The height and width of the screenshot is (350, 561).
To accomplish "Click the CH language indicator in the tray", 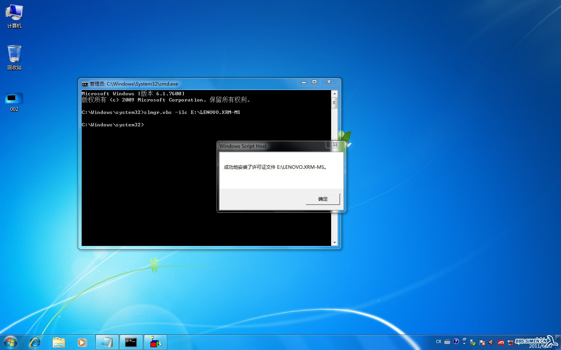I will click(x=439, y=342).
